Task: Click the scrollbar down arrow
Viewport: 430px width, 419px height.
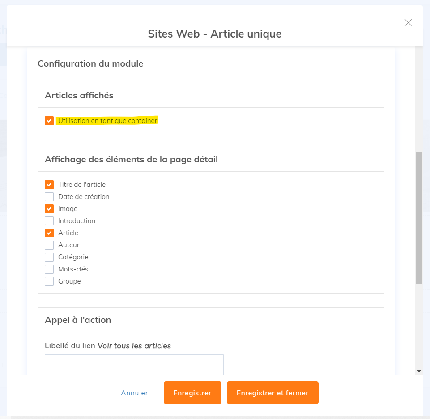Action: coord(419,371)
